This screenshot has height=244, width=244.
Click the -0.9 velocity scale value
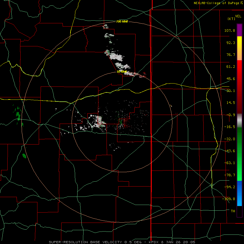231,115
